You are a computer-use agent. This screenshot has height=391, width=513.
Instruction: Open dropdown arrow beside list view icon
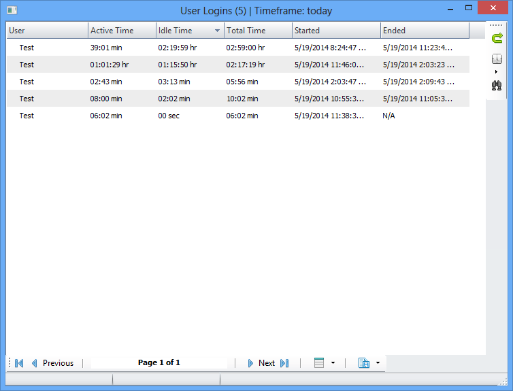pyautogui.click(x=333, y=363)
